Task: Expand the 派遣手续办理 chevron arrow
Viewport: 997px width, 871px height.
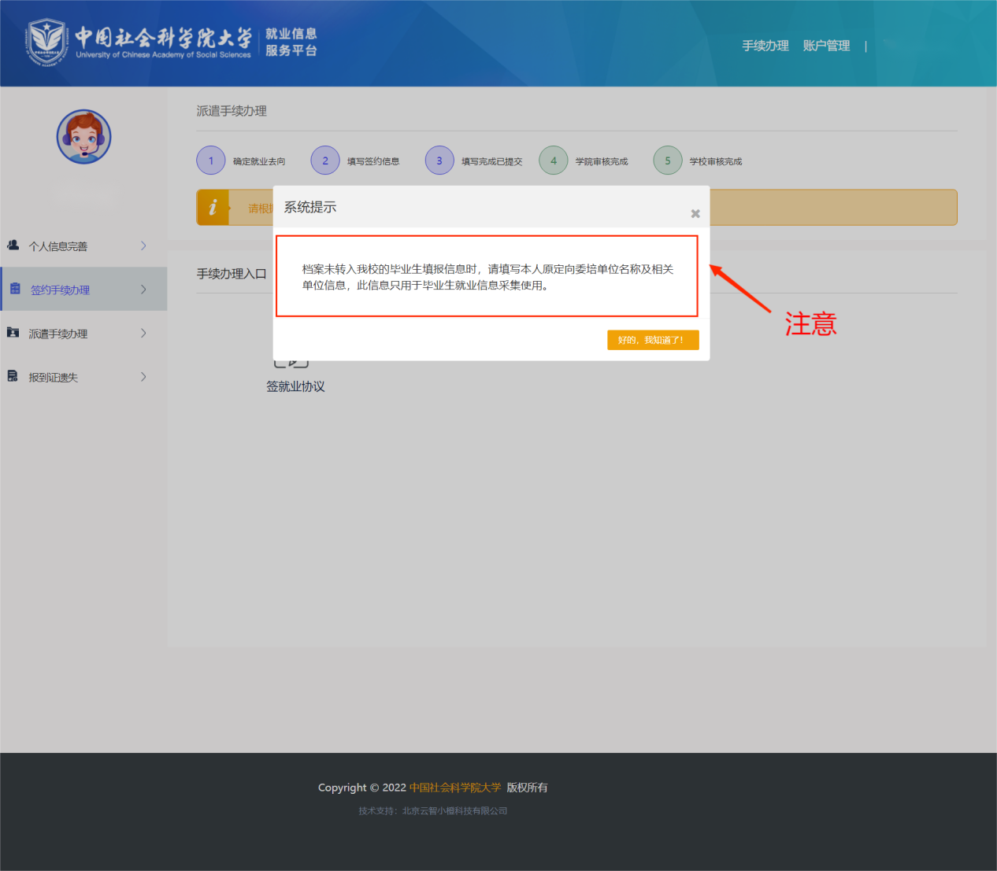Action: [x=143, y=333]
